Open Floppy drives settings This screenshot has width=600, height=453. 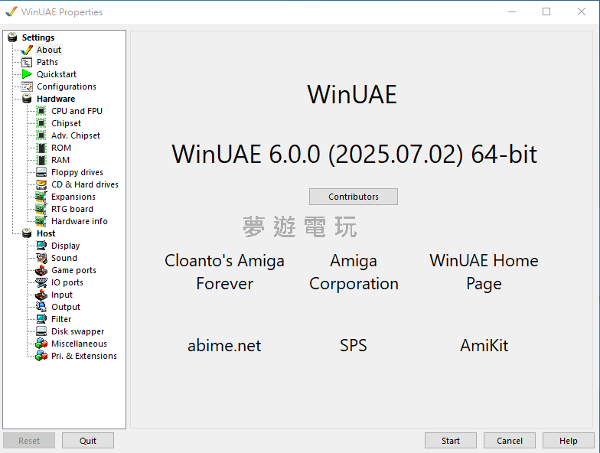77,173
